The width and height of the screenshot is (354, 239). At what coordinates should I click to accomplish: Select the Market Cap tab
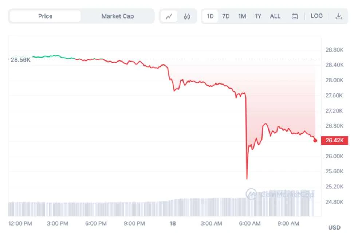pos(117,16)
